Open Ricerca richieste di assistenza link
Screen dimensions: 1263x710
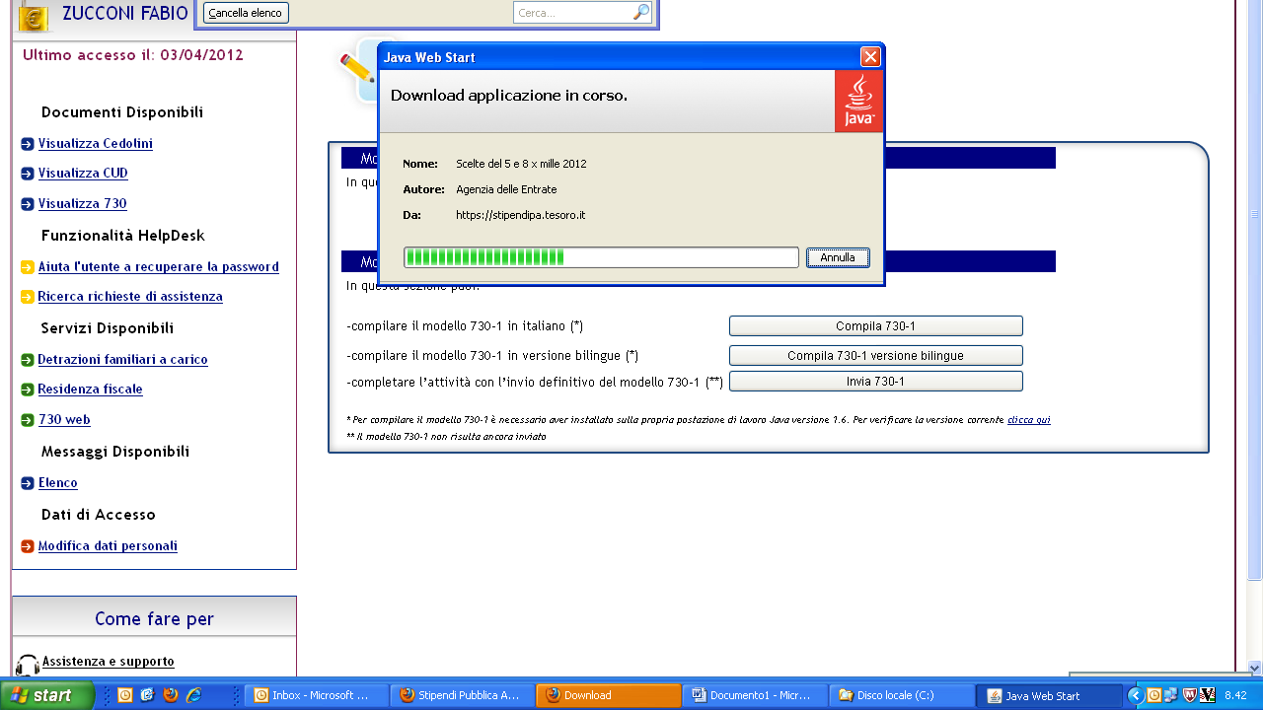click(x=130, y=297)
